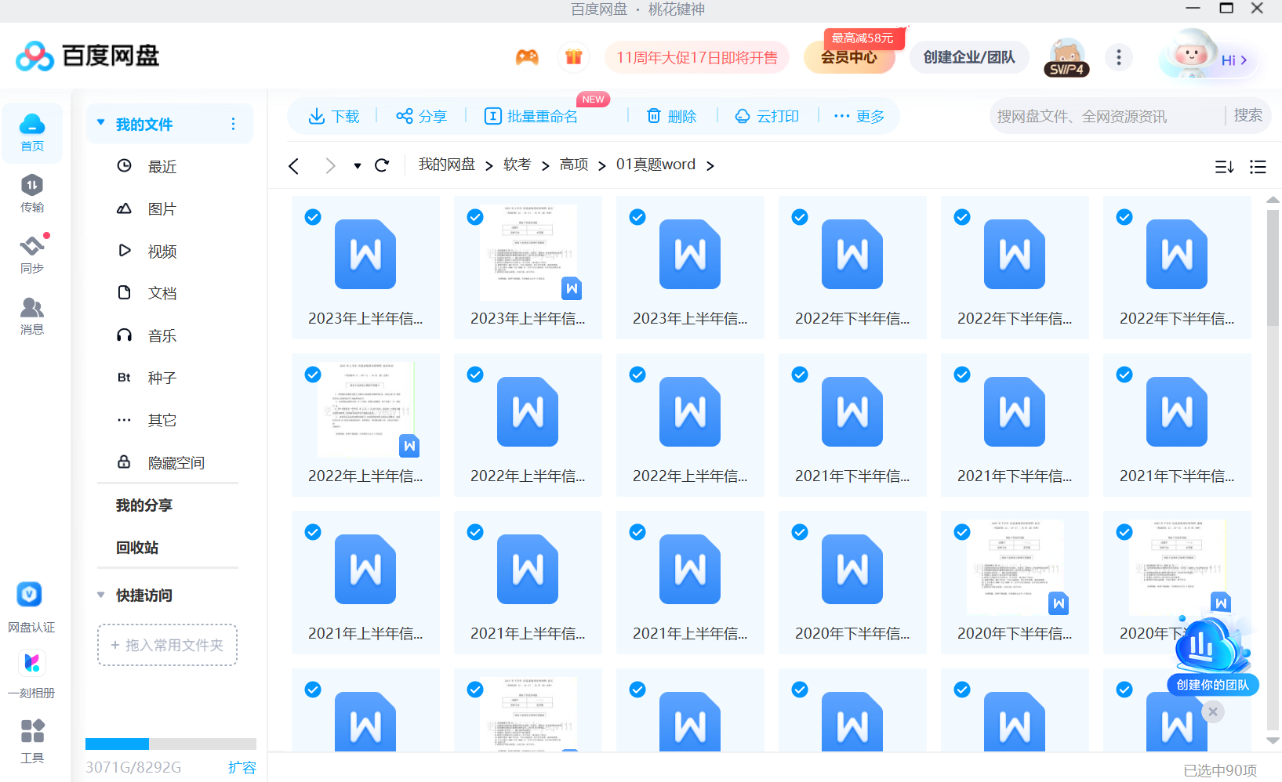Click 11周年大促 promotion banner

coord(697,57)
